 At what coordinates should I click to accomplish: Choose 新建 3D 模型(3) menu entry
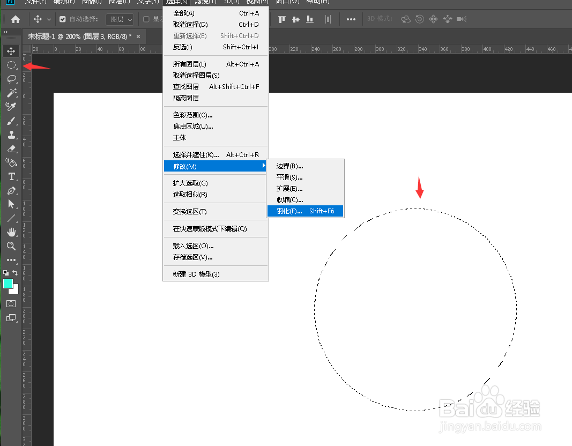[216, 274]
